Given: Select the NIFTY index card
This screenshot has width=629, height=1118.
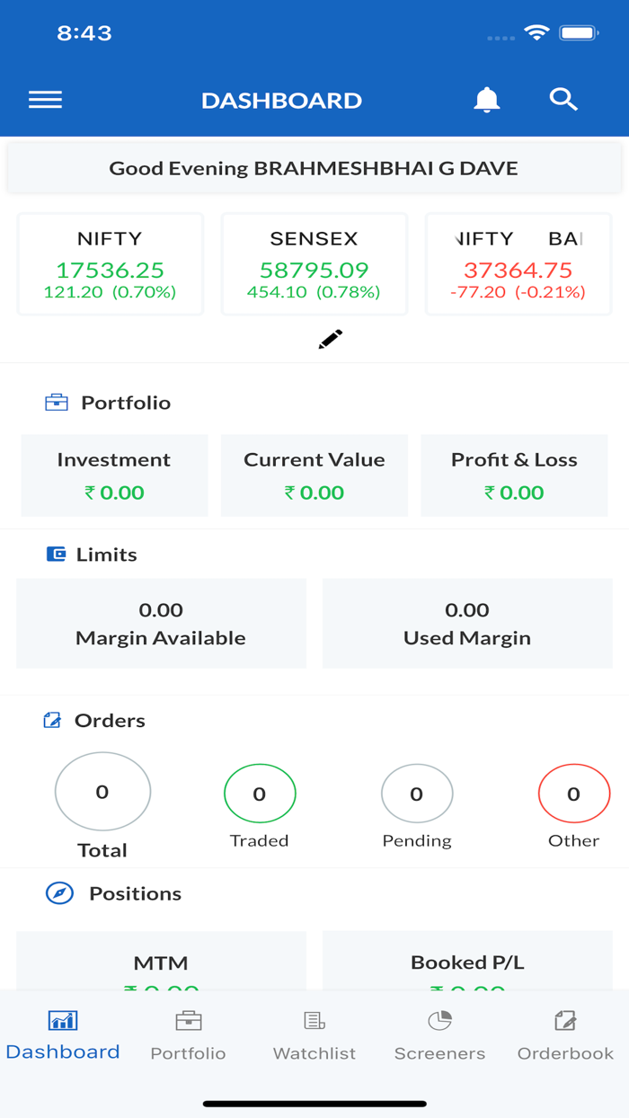Looking at the screenshot, I should (110, 263).
